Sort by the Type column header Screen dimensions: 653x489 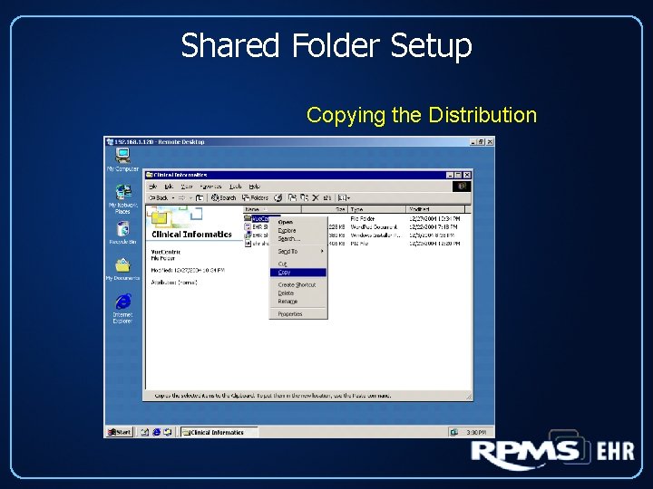pyautogui.click(x=377, y=209)
